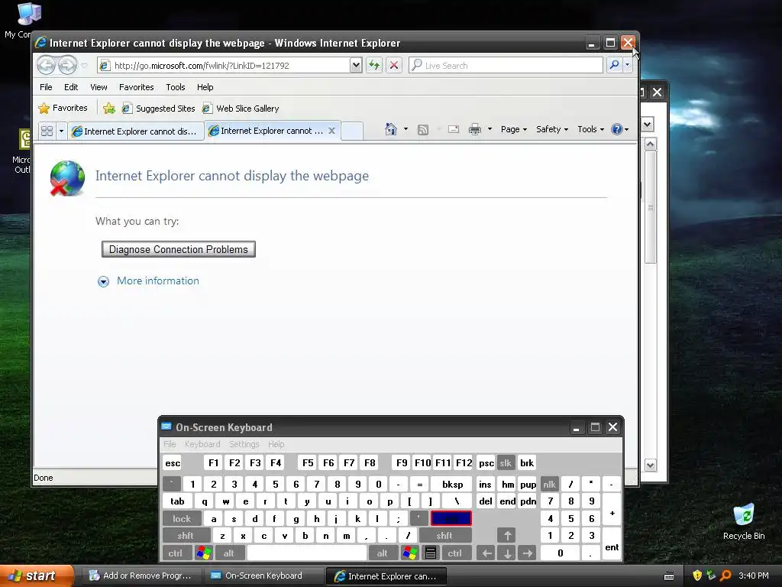Image resolution: width=782 pixels, height=587 pixels.
Task: Close the second Internet Explorer tab
Action: point(331,131)
